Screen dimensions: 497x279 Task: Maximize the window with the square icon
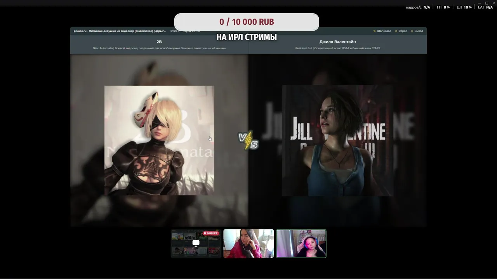pyautogui.click(x=487, y=3)
